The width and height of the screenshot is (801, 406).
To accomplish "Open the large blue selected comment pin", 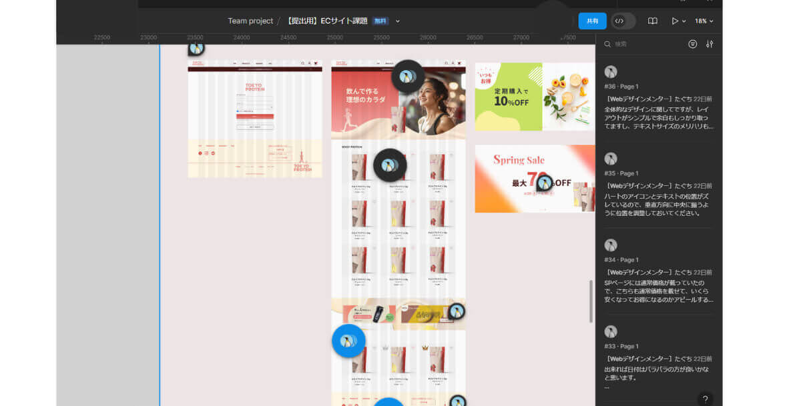I will click(348, 341).
